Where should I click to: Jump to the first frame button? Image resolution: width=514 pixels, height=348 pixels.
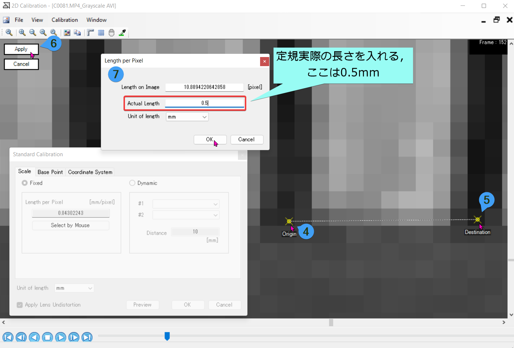pos(8,337)
